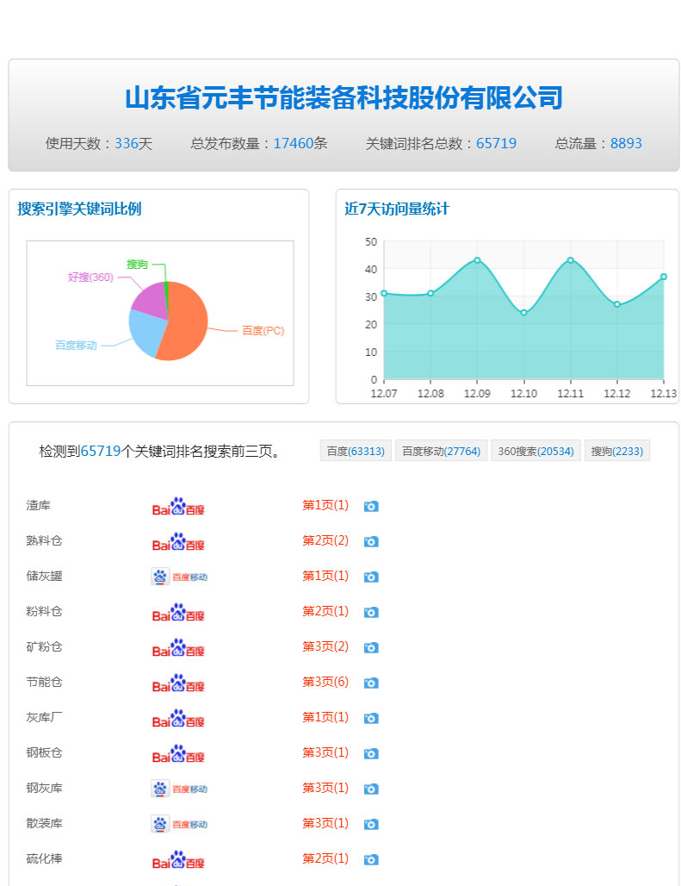Click camera icon for 硫化棒 keyword
The width and height of the screenshot is (681, 886).
[x=371, y=860]
